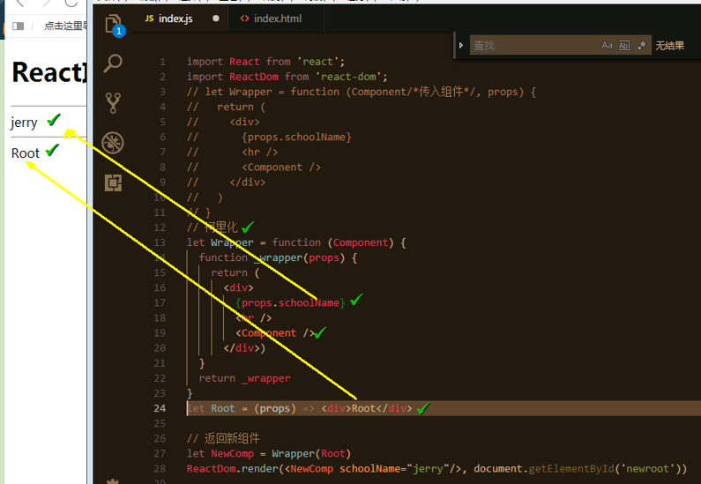701x484 pixels.
Task: Switch to the index.html tab
Action: (x=278, y=19)
